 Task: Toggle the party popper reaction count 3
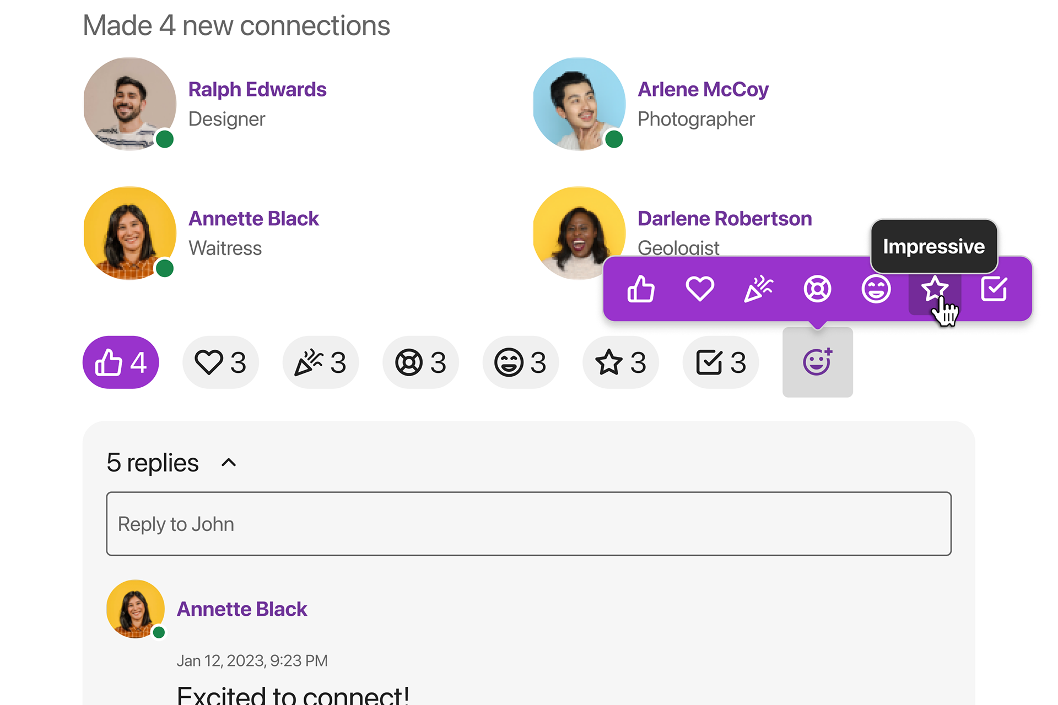[x=321, y=362]
